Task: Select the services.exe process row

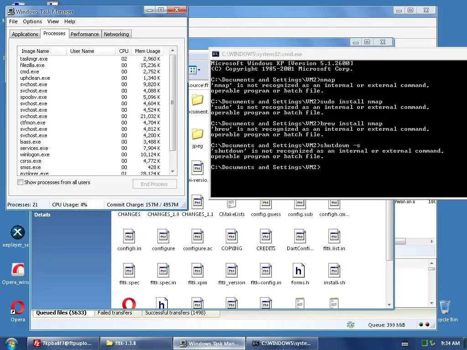Action: pyautogui.click(x=90, y=148)
